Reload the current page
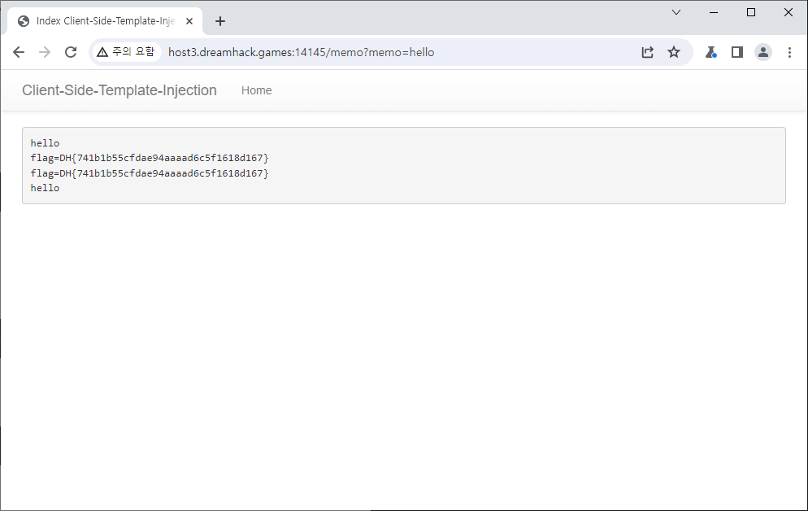This screenshot has width=808, height=511. click(71, 52)
